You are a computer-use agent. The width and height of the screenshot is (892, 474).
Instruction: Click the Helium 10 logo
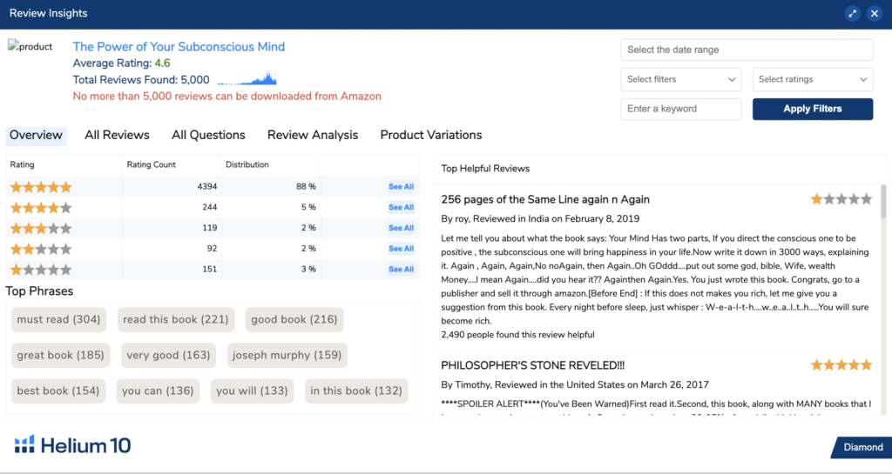[x=73, y=446]
